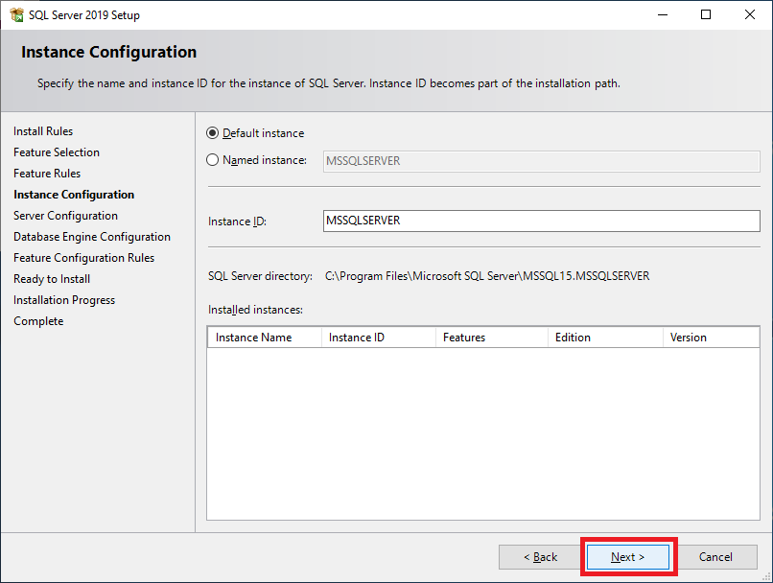This screenshot has width=773, height=583.
Task: Click the Back button
Action: coord(540,557)
